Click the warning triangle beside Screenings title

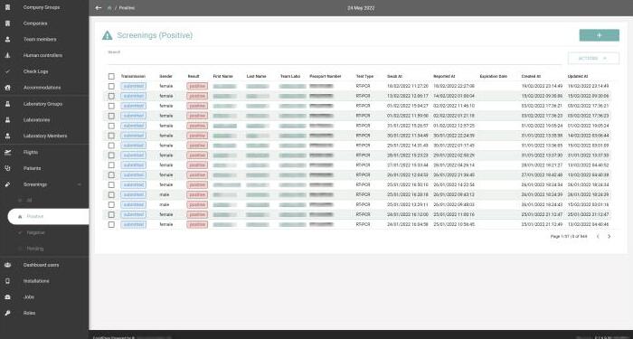tap(107, 35)
